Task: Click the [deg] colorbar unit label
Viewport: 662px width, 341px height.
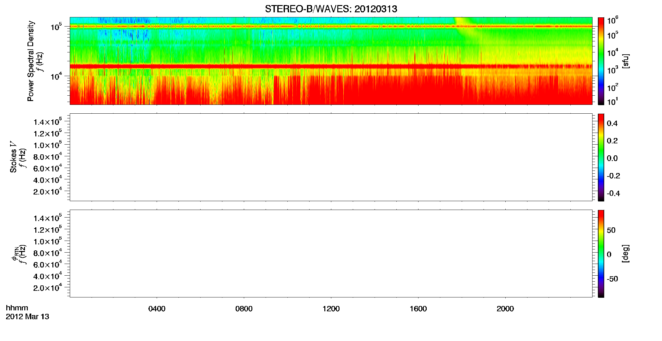Action: 625,254
